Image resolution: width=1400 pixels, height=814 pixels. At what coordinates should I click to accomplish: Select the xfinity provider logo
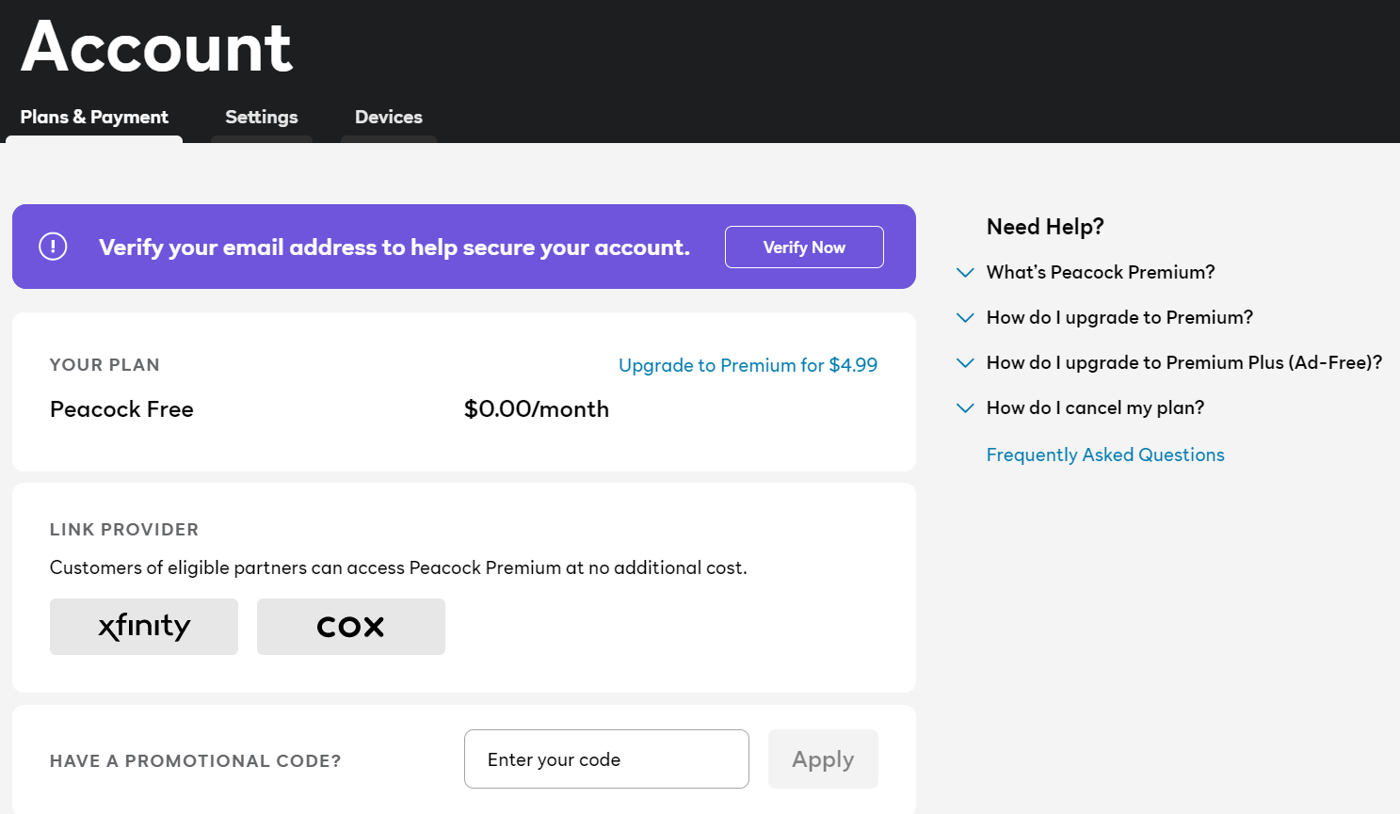tap(143, 626)
